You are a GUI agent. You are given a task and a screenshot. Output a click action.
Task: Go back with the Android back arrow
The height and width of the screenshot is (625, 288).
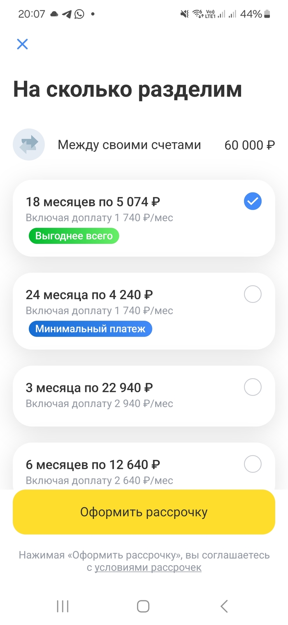[x=224, y=606]
